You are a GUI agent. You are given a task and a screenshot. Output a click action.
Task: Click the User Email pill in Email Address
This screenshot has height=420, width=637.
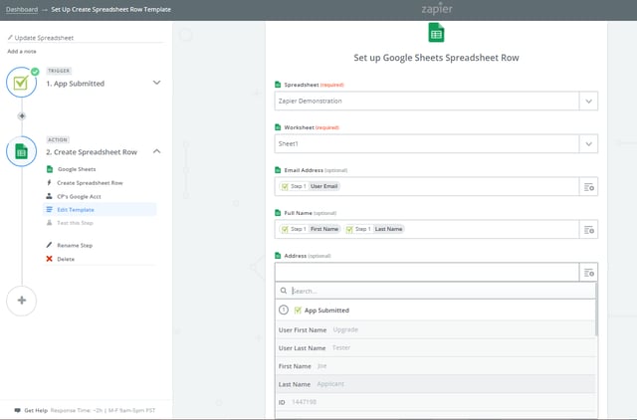coord(311,186)
